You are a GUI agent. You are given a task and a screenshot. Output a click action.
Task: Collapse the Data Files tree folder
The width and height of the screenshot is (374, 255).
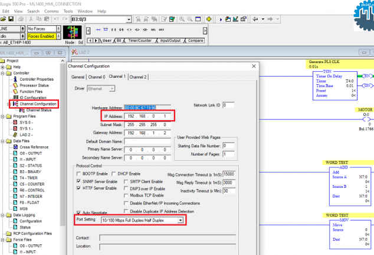point(2,141)
